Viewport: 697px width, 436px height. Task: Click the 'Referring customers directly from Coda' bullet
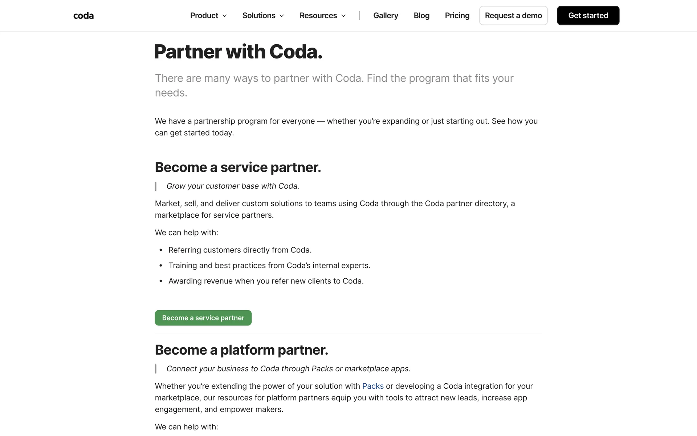240,250
